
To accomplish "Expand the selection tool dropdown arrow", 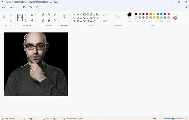I will point(20,20).
